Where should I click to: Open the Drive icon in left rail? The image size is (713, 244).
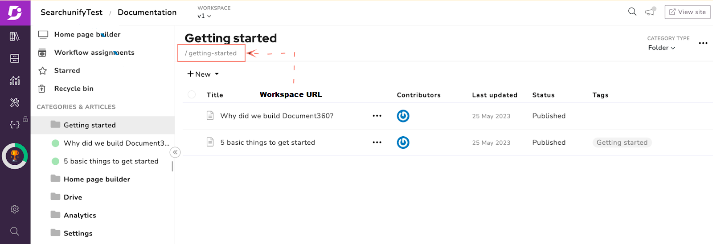(15, 58)
